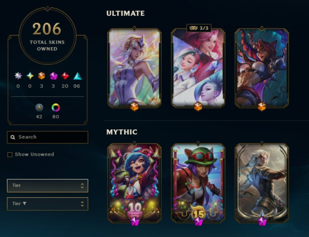The width and height of the screenshot is (309, 237).
Task: Click the rainbow chroma ring icon
Action: tap(56, 108)
